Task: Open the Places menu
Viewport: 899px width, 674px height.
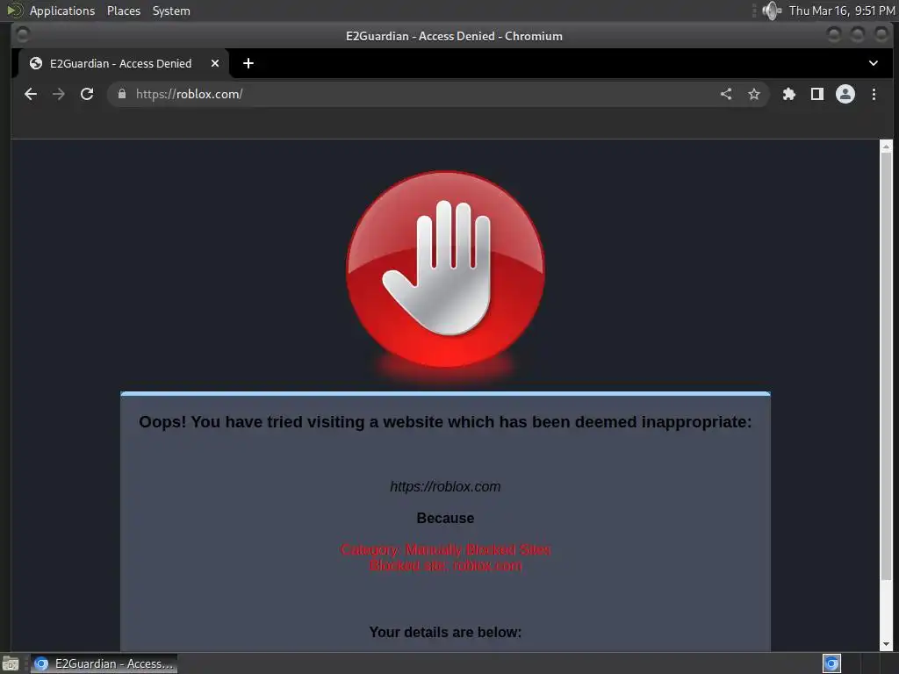Action: pos(124,11)
